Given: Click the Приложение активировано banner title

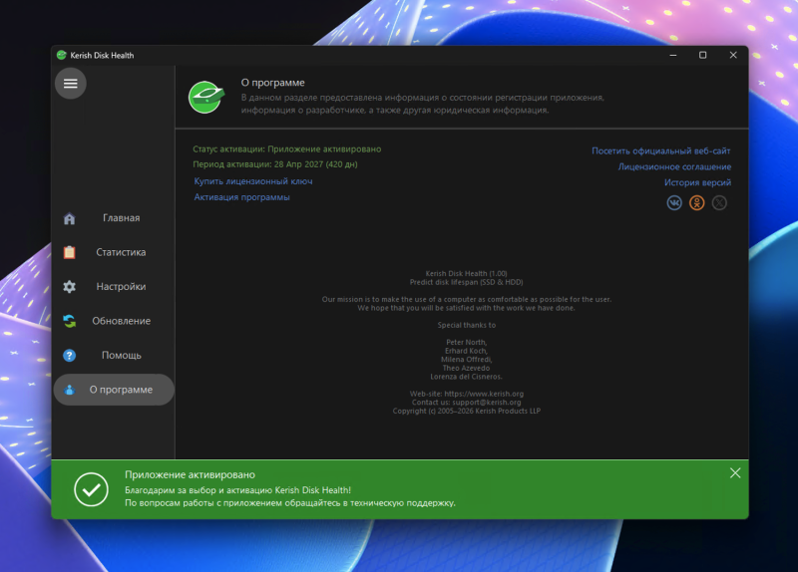Looking at the screenshot, I should coord(190,475).
